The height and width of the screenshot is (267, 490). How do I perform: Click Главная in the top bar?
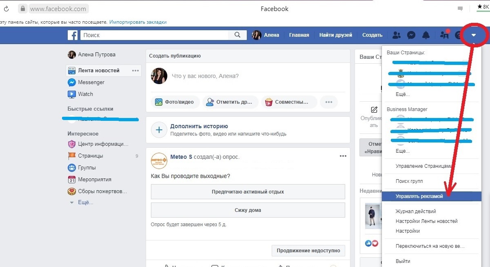299,35
